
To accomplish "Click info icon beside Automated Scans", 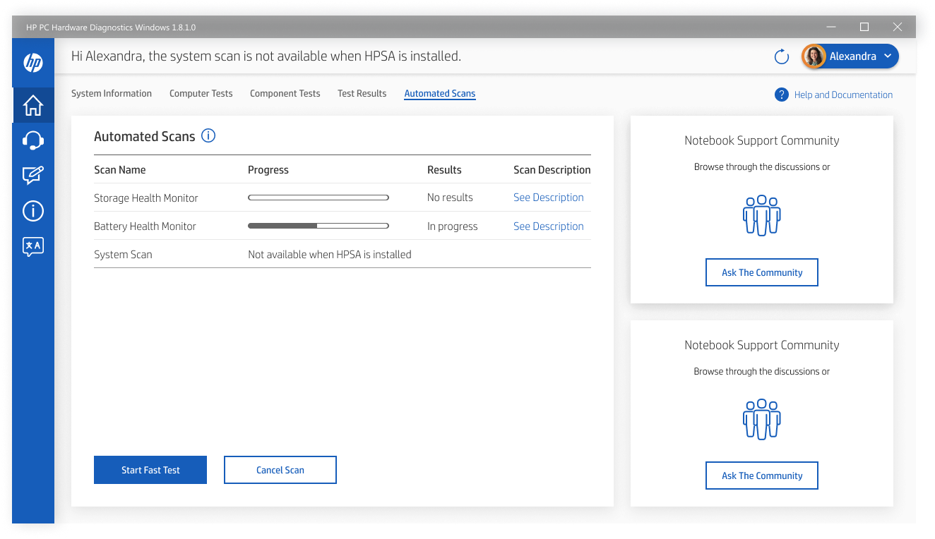I will [x=208, y=135].
